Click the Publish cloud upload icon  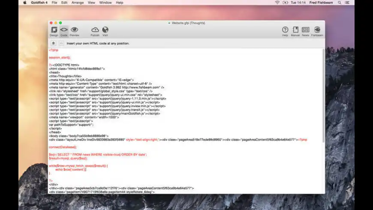[95, 31]
